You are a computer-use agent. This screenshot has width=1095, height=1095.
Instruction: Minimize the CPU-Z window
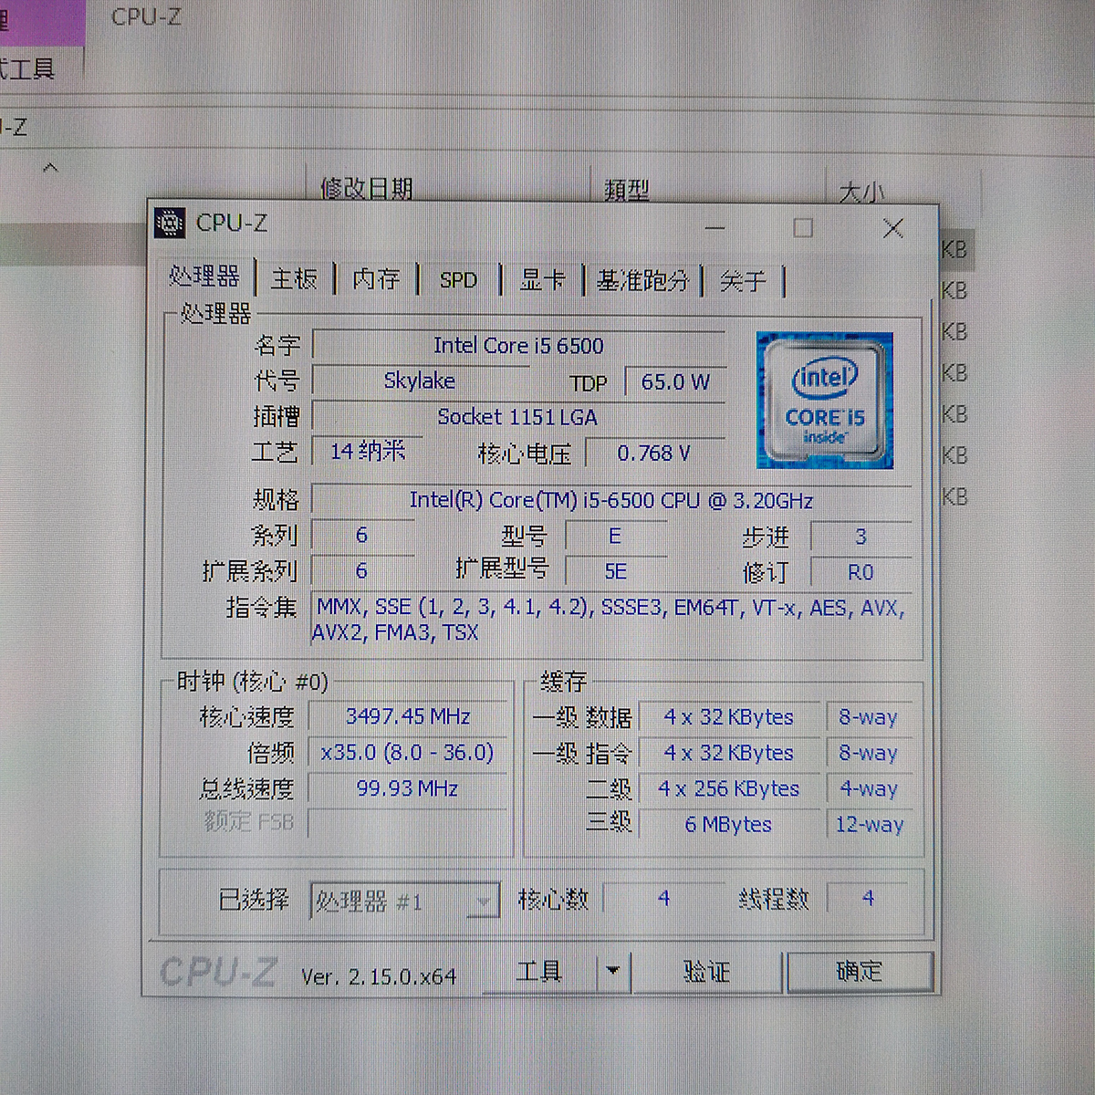click(714, 227)
